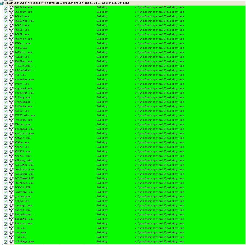Click the panda icon beside AGB6.EXE
This screenshot has height=245, width=246.
[x=11, y=48]
